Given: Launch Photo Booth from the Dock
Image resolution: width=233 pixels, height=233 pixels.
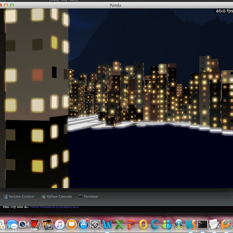Looking at the screenshot, I should 36,224.
